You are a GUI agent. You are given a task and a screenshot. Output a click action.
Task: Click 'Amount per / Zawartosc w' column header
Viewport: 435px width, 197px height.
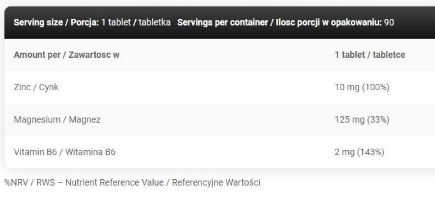pos(67,55)
